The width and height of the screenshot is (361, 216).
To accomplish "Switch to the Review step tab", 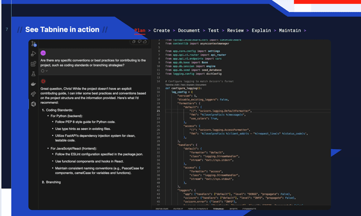I will (x=235, y=30).
